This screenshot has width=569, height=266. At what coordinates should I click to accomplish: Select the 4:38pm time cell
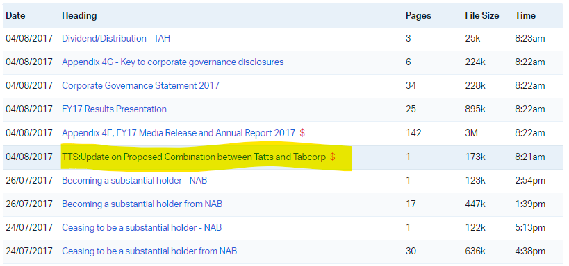(530, 251)
